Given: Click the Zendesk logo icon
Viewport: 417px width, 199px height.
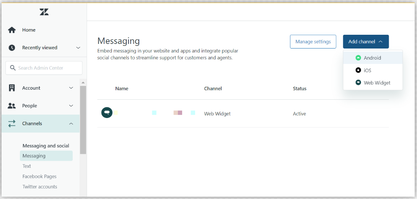Looking at the screenshot, I should 44,12.
